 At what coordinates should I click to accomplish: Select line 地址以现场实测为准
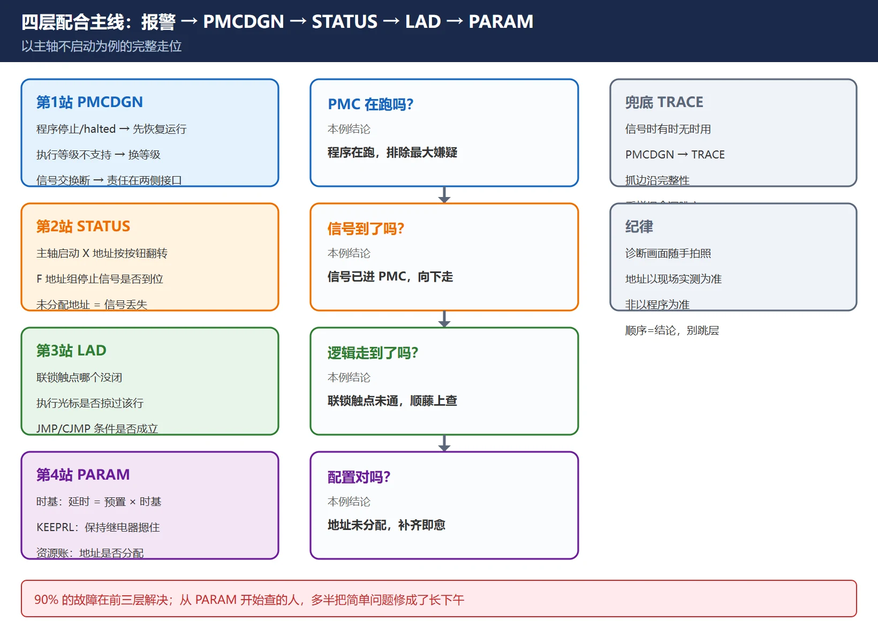(x=673, y=279)
